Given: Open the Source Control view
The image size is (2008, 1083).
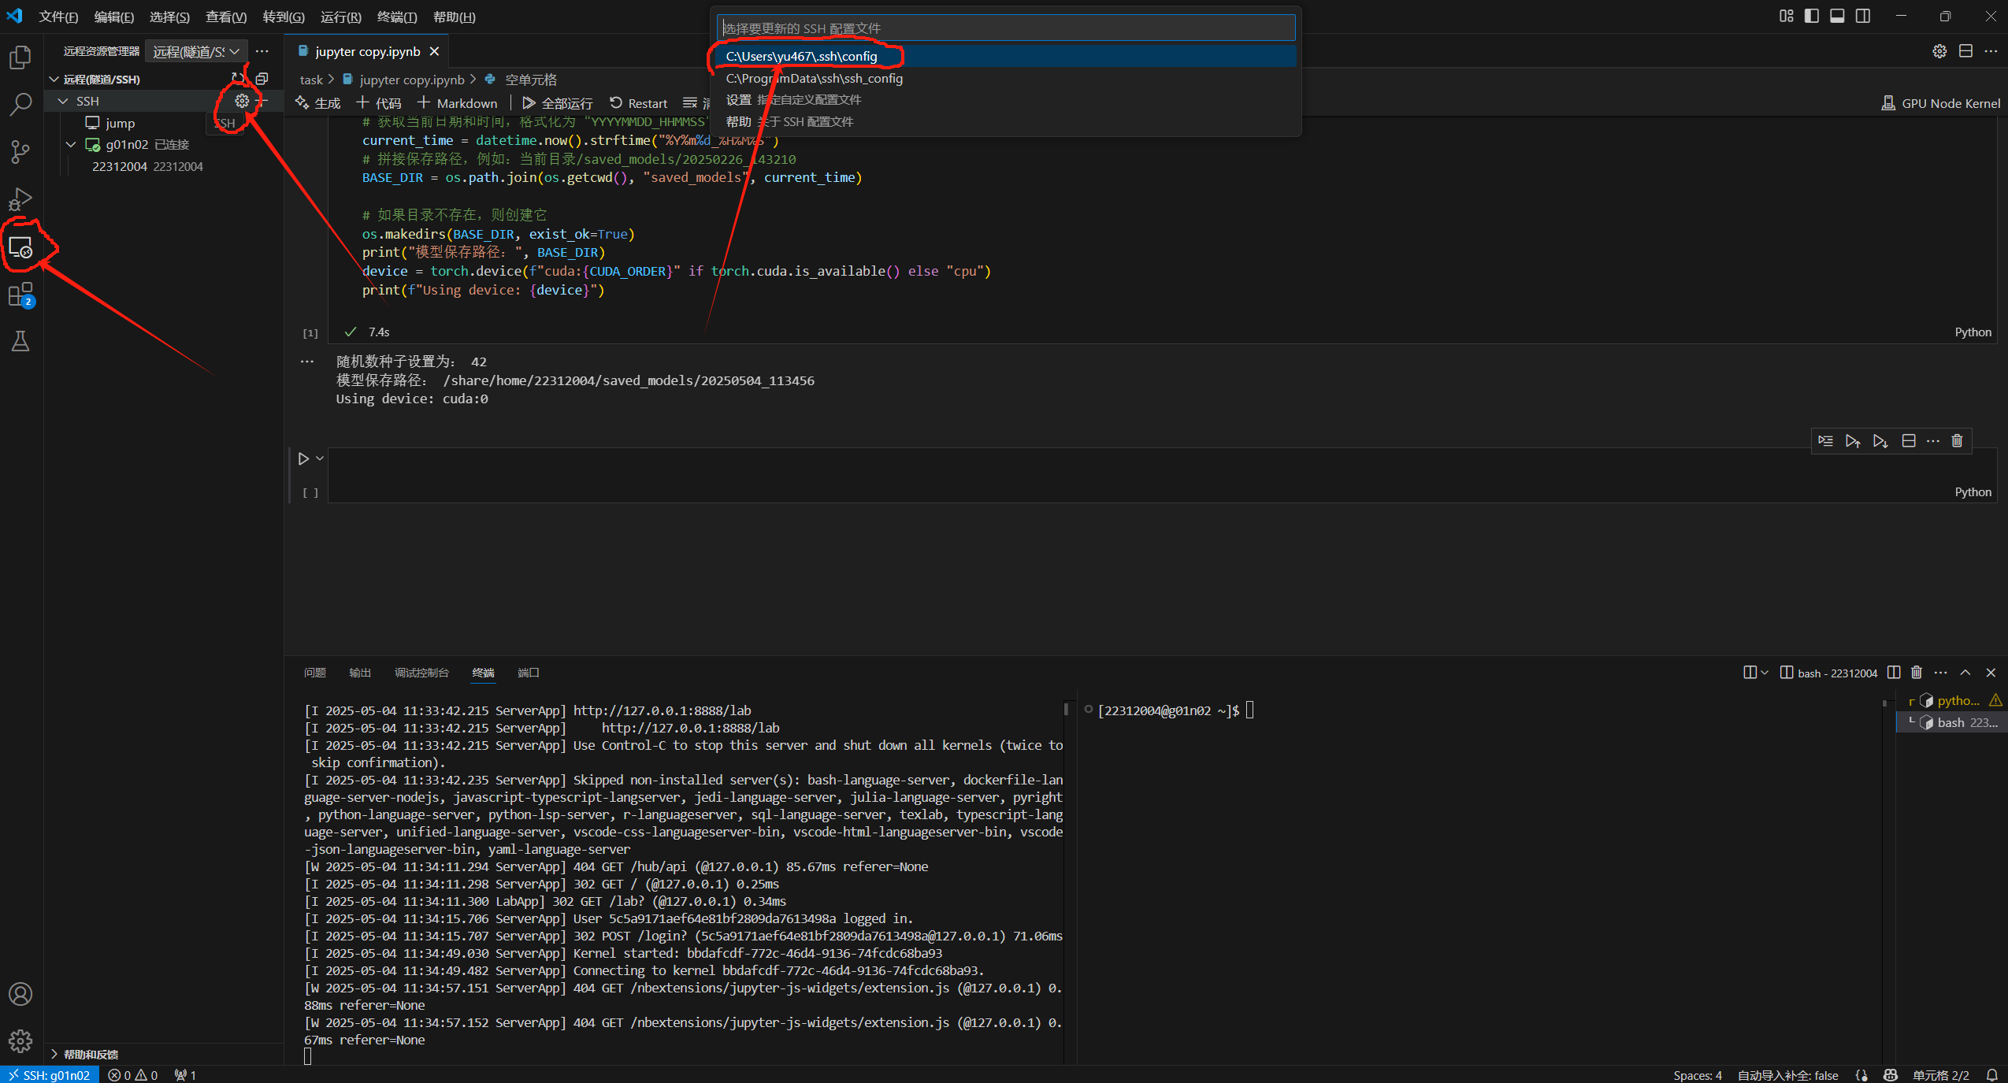Looking at the screenshot, I should (x=20, y=151).
